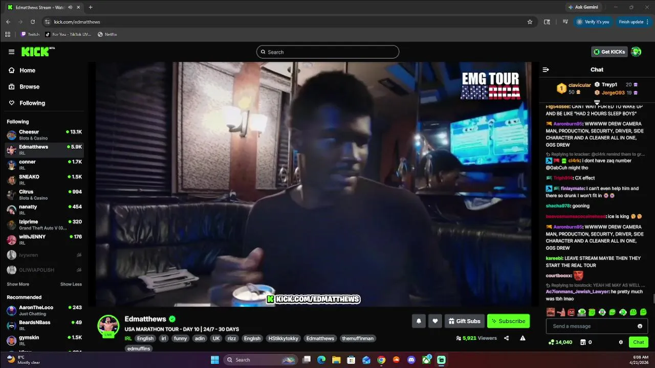Viewport: 655px width, 368px height.
Task: Click the themuffinman tag
Action: click(x=358, y=338)
